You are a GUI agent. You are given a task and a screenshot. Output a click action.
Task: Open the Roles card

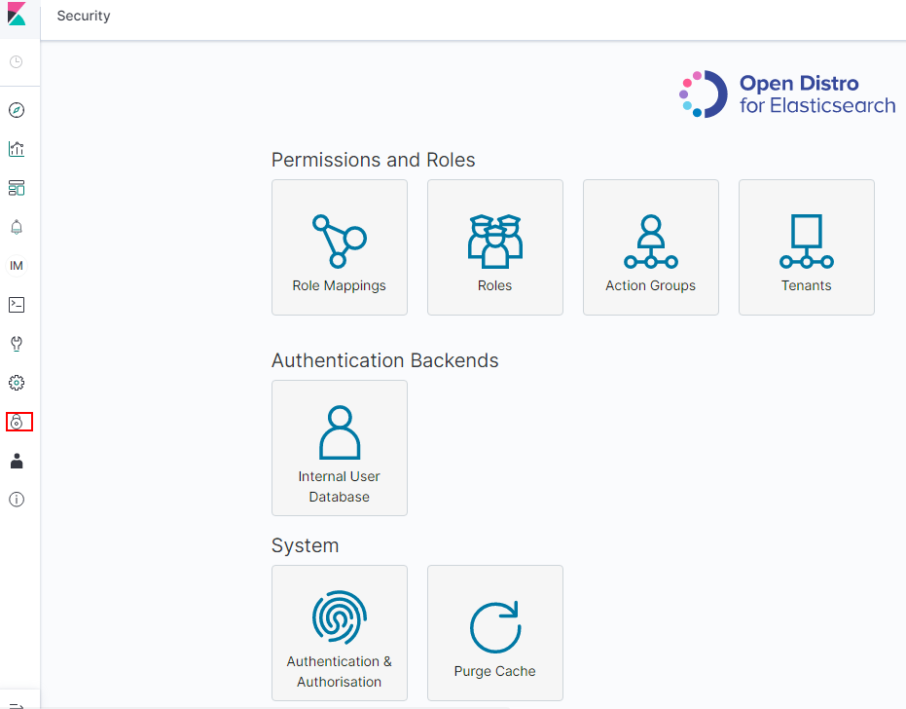coord(494,247)
